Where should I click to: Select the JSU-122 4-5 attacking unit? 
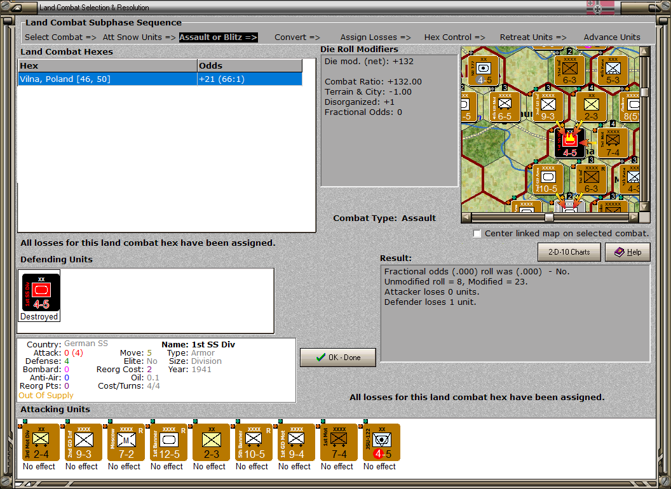coord(381,443)
